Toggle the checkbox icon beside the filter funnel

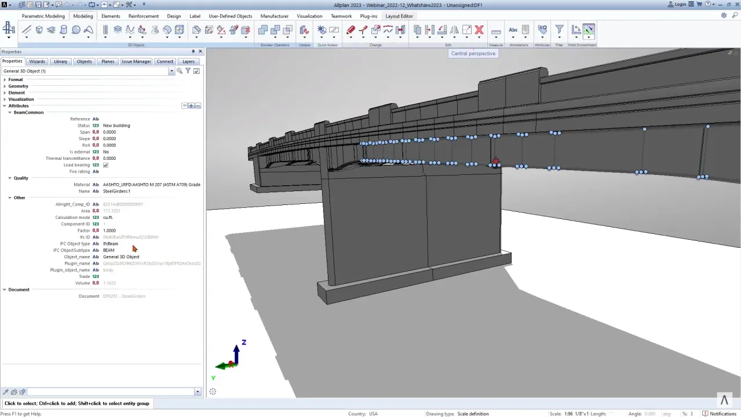[196, 71]
